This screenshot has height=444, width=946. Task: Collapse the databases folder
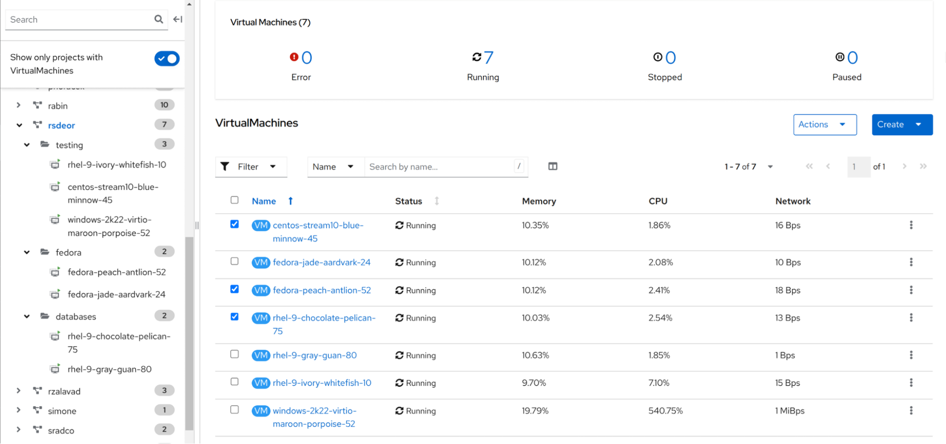(27, 316)
